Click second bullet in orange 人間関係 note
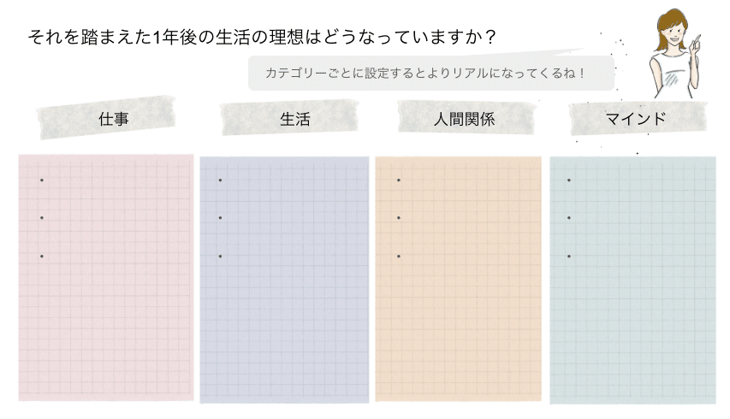Image resolution: width=730 pixels, height=419 pixels. point(399,218)
